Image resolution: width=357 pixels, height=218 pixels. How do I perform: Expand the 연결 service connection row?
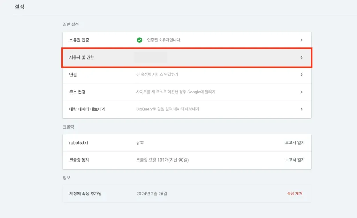click(187, 75)
